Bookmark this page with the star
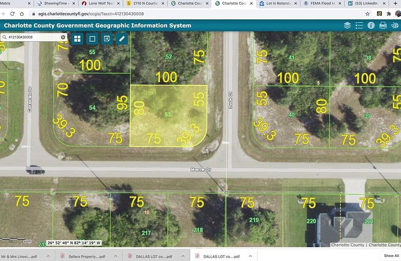This screenshot has width=401, height=261. tap(368, 14)
